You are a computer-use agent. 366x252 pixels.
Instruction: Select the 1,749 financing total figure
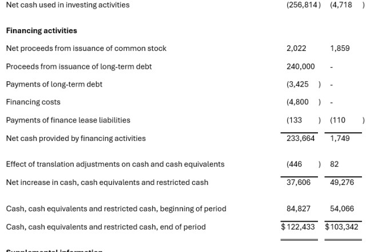[x=340, y=139]
